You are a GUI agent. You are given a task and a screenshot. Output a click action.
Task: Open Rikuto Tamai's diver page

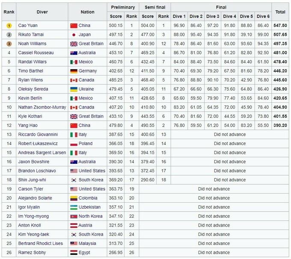pos(31,35)
